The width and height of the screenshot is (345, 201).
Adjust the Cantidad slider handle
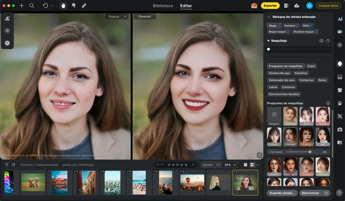pos(310,152)
